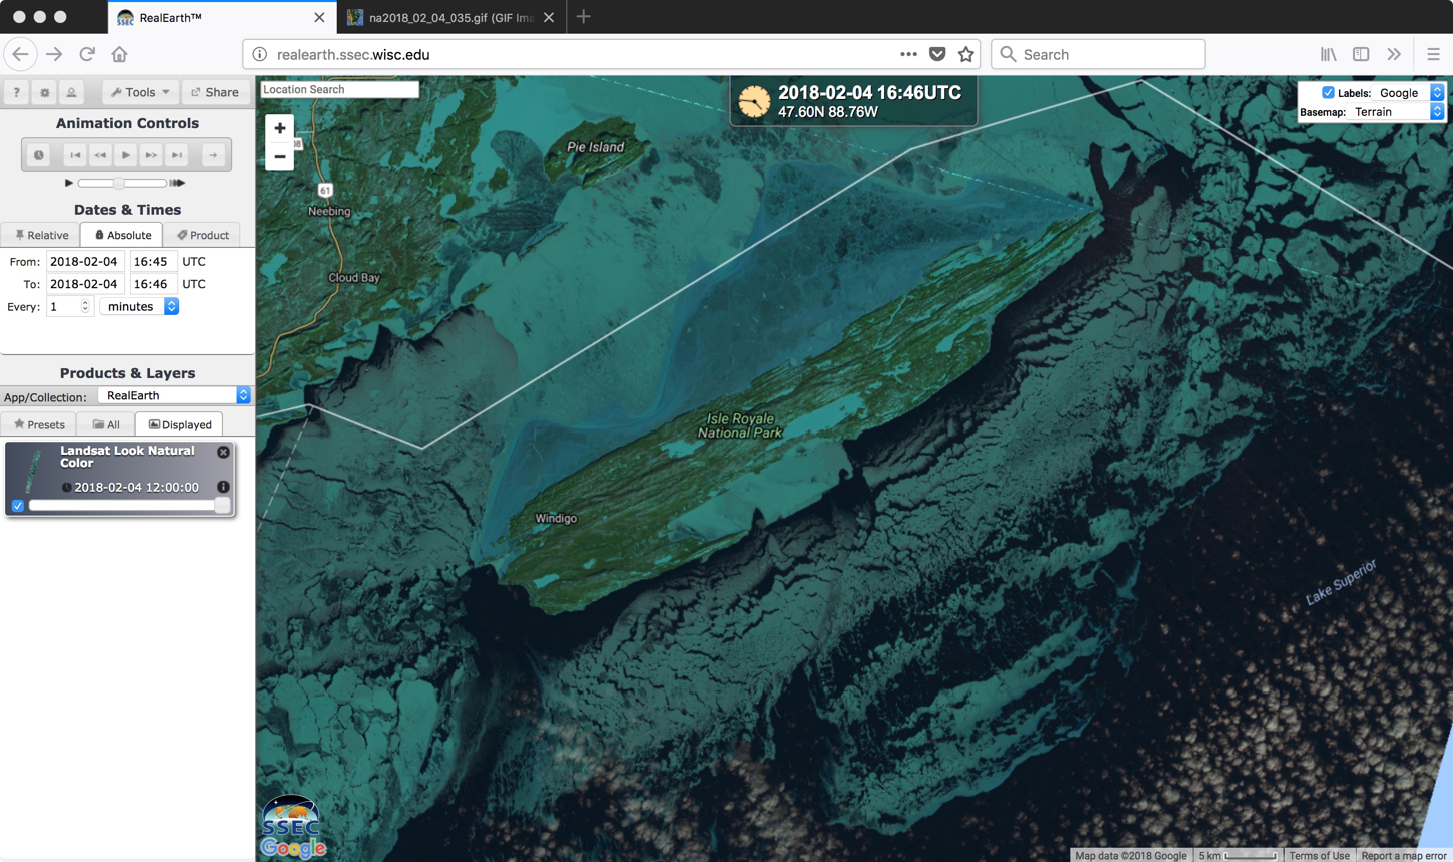Open the user account icon button
Viewport: 1453px width, 862px height.
pos(71,92)
